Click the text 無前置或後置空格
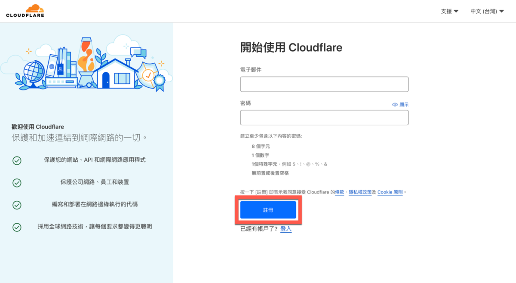 [270, 173]
